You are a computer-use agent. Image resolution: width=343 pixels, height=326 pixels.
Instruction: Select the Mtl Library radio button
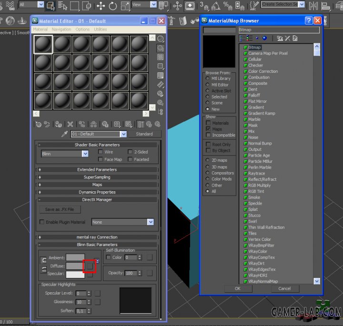pos(208,79)
